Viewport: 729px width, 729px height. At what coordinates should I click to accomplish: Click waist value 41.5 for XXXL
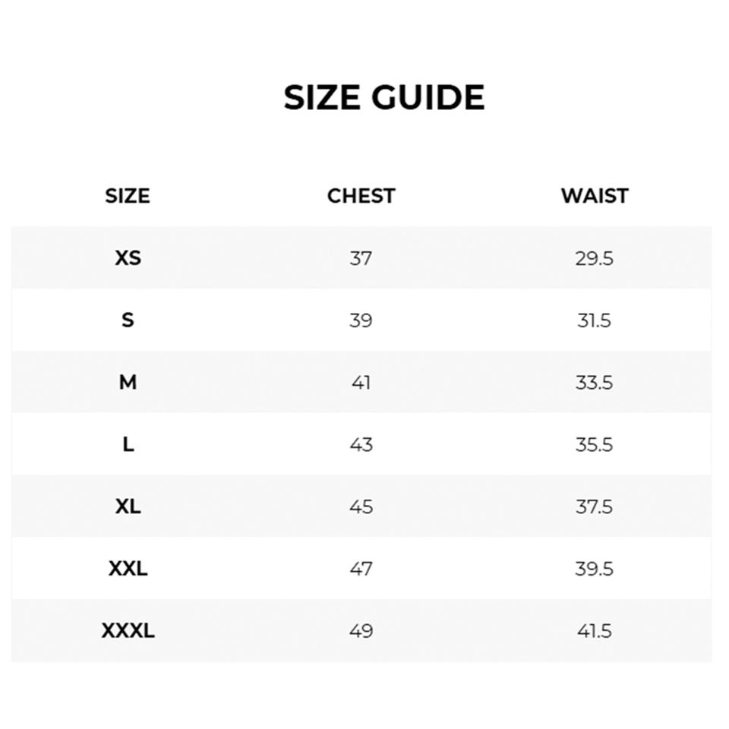pyautogui.click(x=594, y=631)
